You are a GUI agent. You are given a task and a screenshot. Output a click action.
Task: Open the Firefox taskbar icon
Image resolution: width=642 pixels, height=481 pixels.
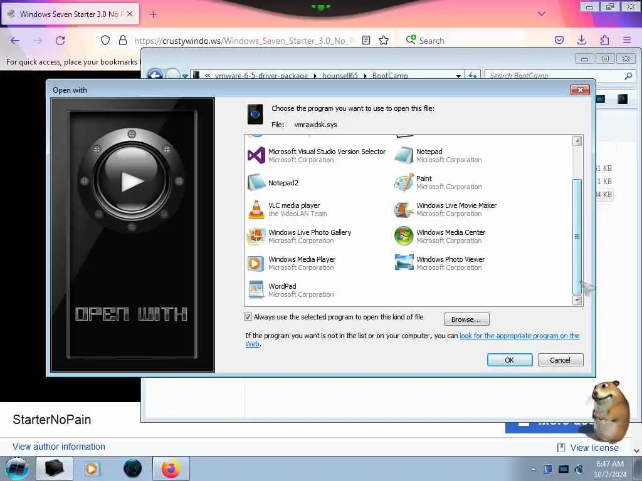tap(171, 468)
